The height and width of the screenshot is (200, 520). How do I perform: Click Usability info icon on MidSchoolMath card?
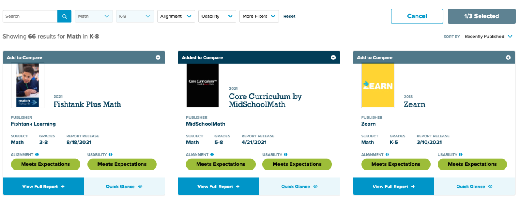tap(286, 154)
